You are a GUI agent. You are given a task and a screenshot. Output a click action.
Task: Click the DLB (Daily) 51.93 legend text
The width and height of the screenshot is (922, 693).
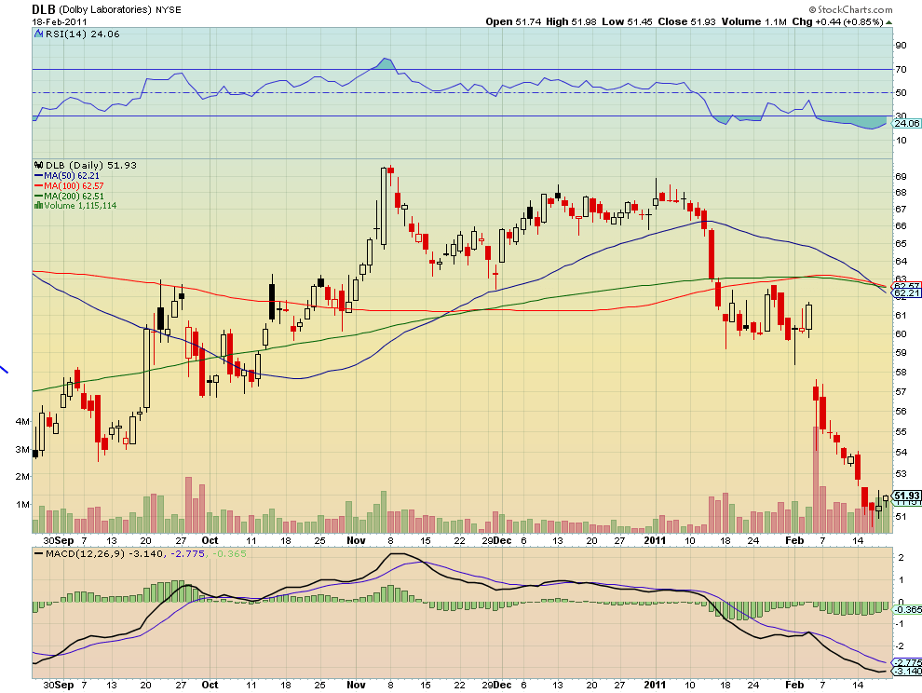[x=91, y=165]
